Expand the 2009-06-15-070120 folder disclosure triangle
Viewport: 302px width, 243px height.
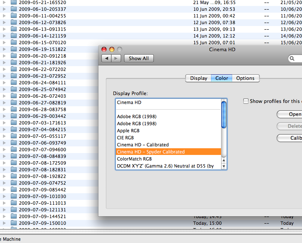4,42
